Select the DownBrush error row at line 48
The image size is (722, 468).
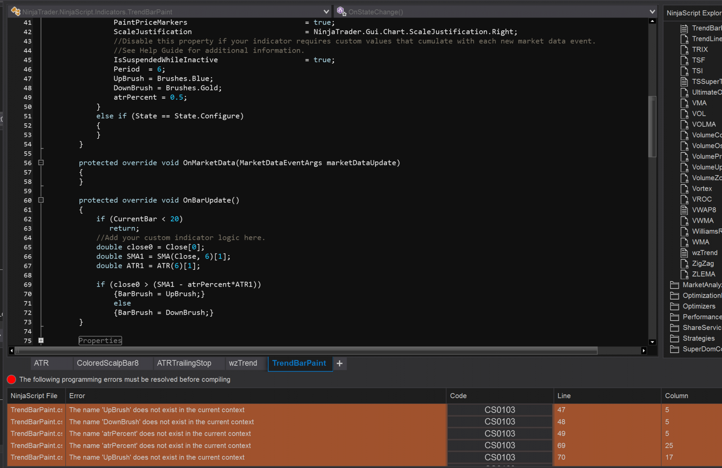point(161,422)
